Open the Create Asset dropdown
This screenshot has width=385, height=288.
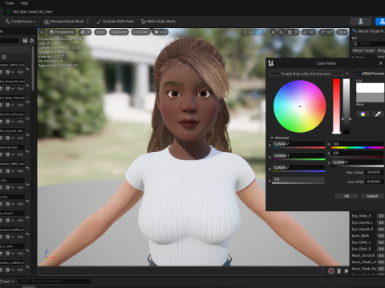coord(20,22)
